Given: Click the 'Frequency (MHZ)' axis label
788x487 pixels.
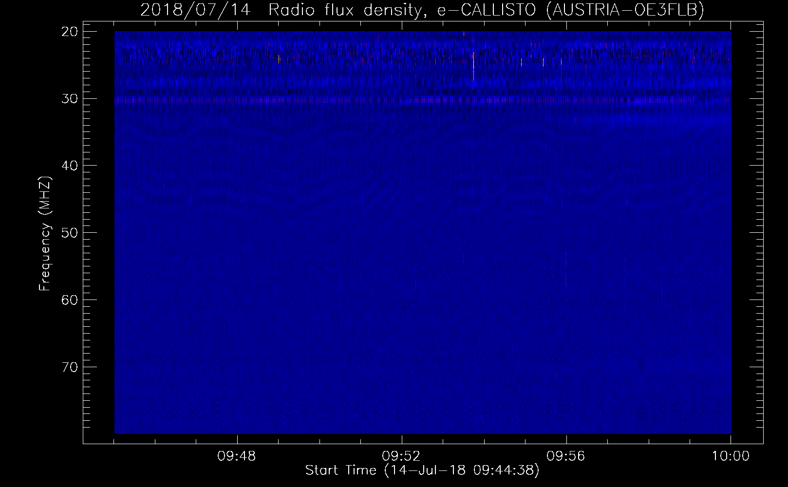Looking at the screenshot, I should 45,234.
